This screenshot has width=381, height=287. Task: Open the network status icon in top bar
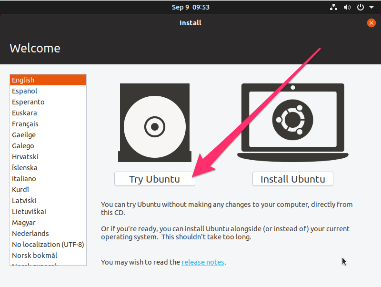tap(333, 7)
